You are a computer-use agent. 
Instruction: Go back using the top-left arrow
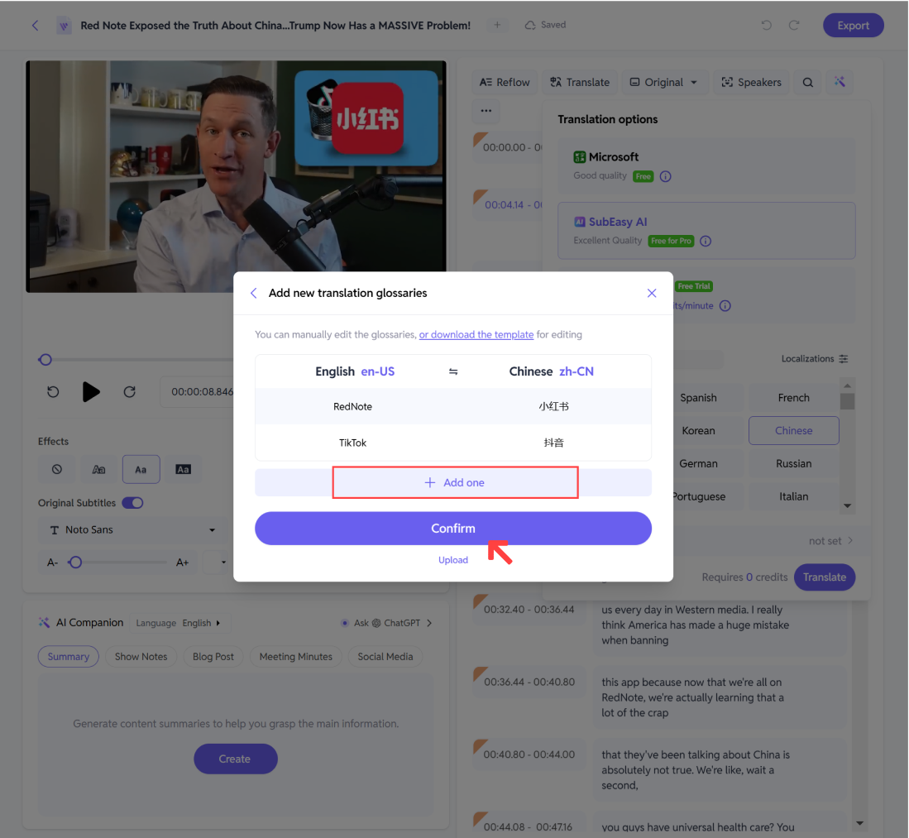tap(35, 26)
